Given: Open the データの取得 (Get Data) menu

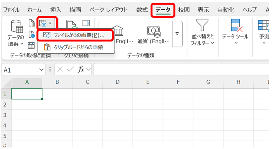Looking at the screenshot, I should click(16, 33).
